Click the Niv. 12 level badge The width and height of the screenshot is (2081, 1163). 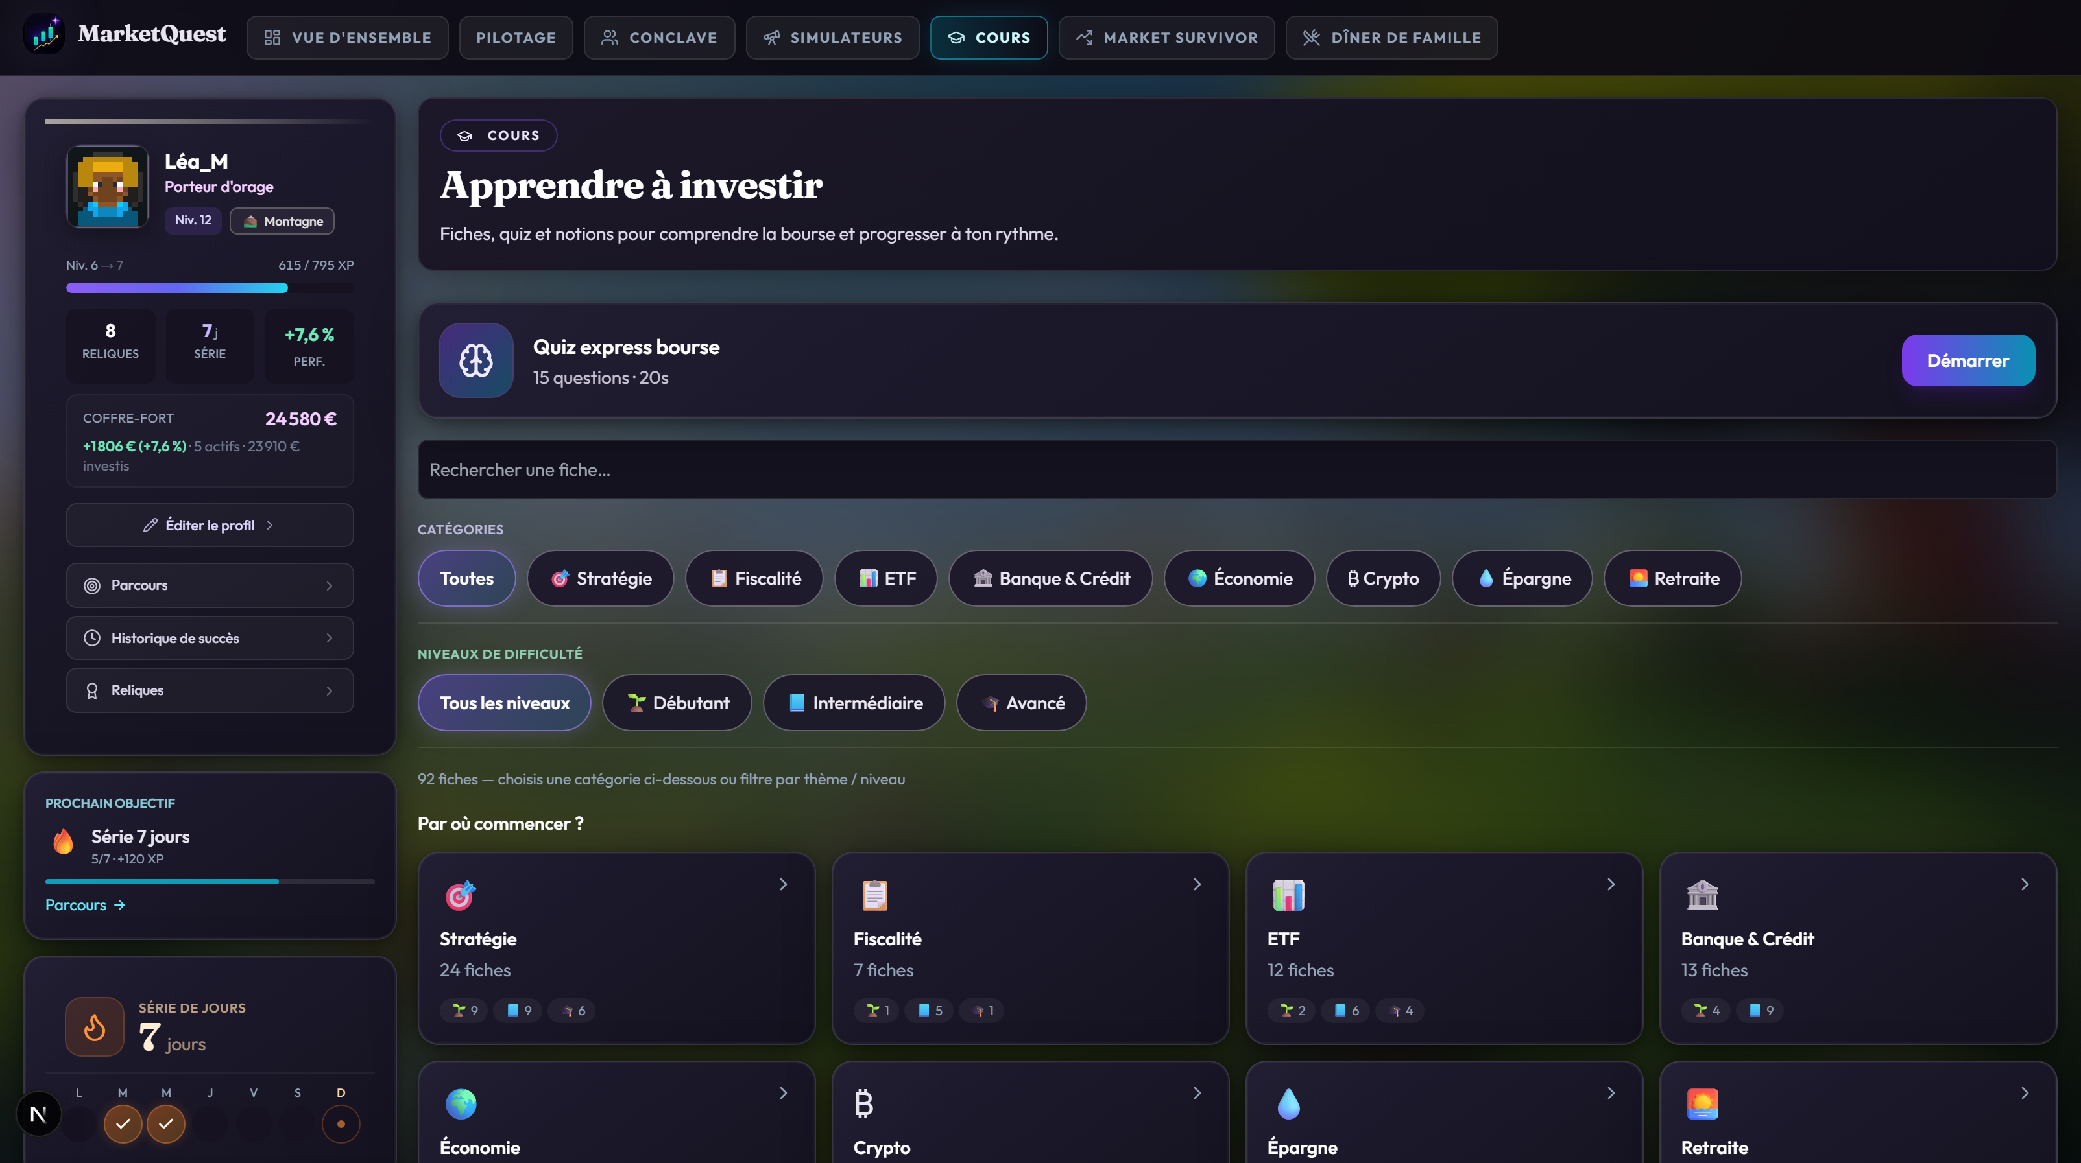coord(193,220)
